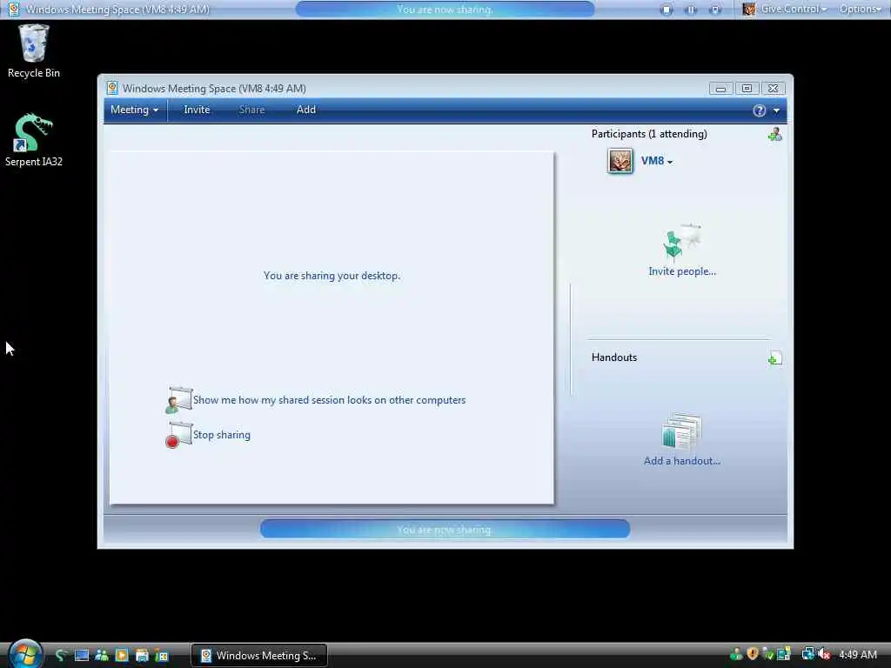
Task: Click the 'You are now sharing' status bar at window bottom
Action: click(445, 530)
